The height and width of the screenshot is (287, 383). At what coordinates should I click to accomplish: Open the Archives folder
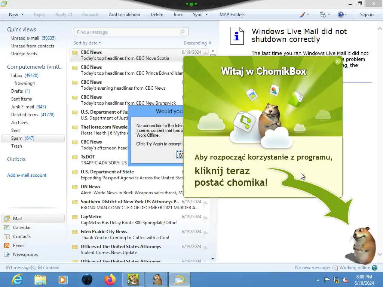coord(19,123)
